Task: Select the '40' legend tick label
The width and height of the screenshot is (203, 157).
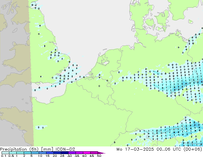Action: coord(84,156)
